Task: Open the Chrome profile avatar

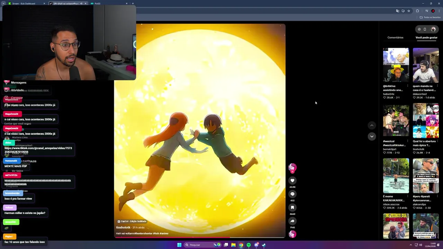Action: coord(433,11)
